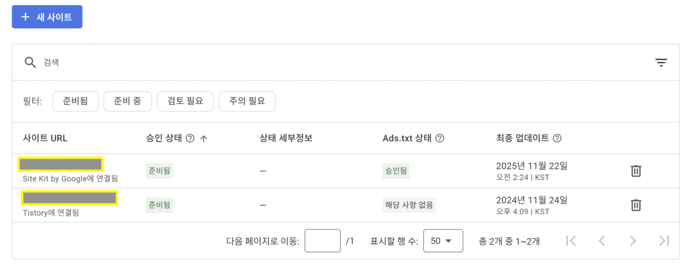Viewport: 686px width, 273px height.
Task: Click the 새 사이트 button
Action: 47,17
